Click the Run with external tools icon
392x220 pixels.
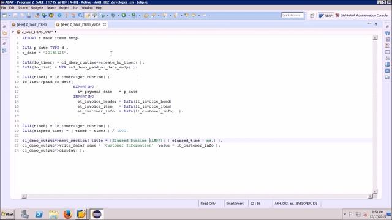pos(134,15)
